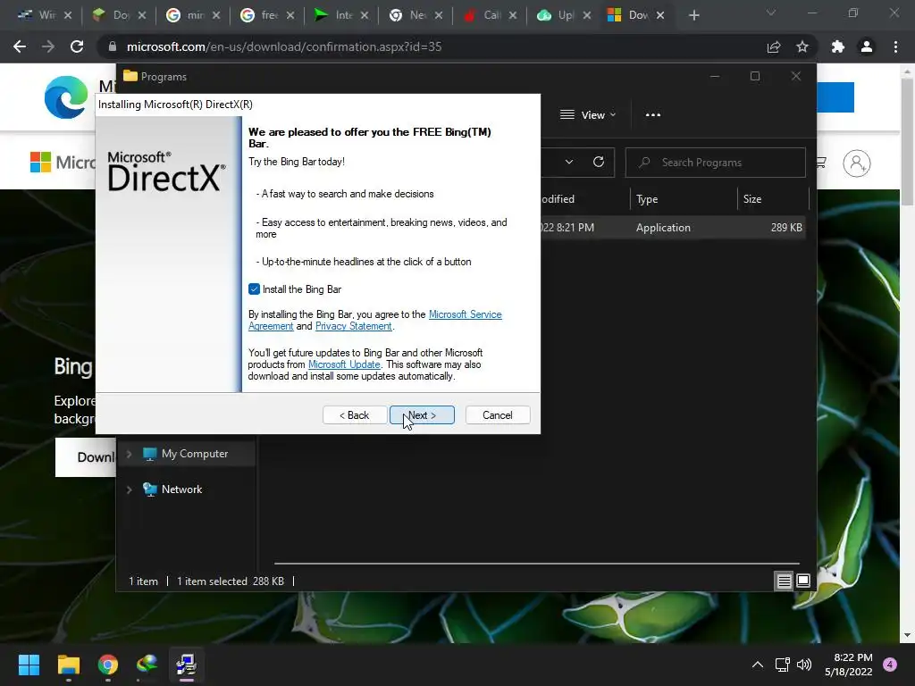Click the Microsoft Edge logo on page
915x686 pixels.
[66, 97]
